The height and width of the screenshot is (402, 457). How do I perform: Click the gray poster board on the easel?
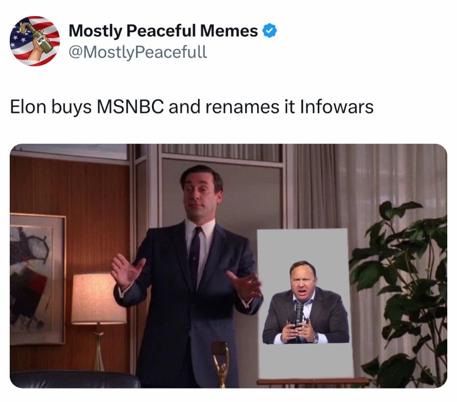click(x=305, y=303)
